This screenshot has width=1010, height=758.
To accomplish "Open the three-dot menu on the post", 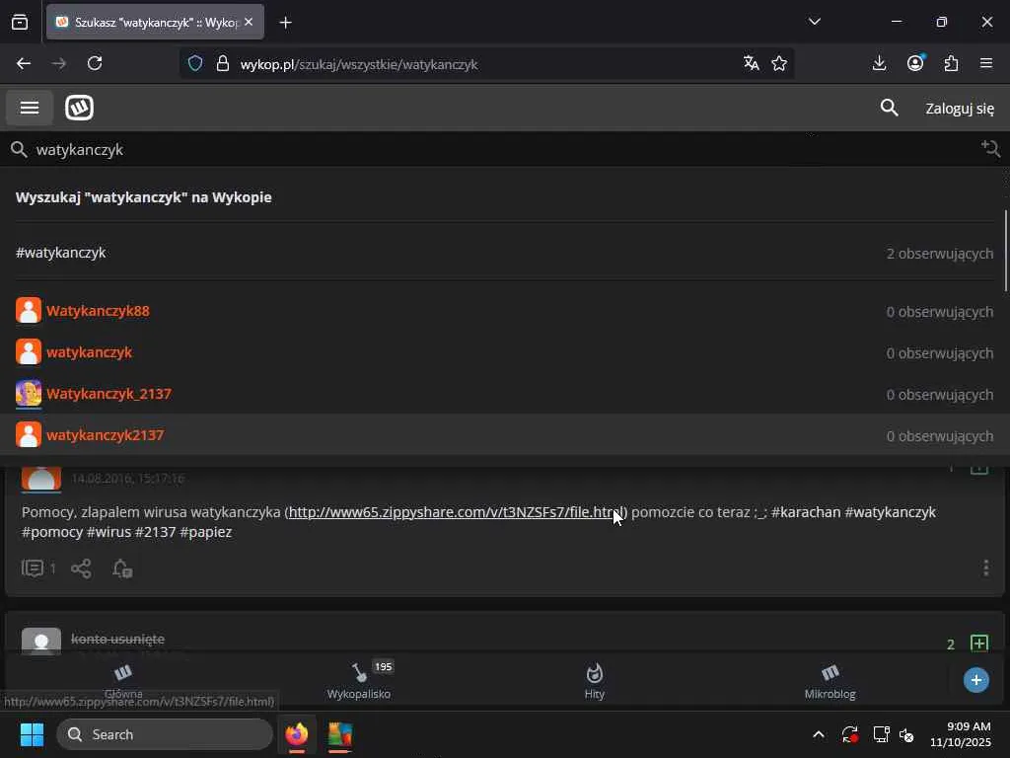I will point(985,568).
